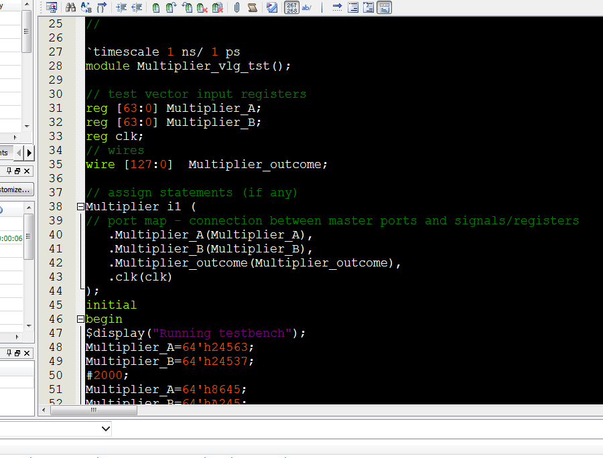Click the first document layout icon
The height and width of the screenshot is (458, 603).
click(353, 7)
